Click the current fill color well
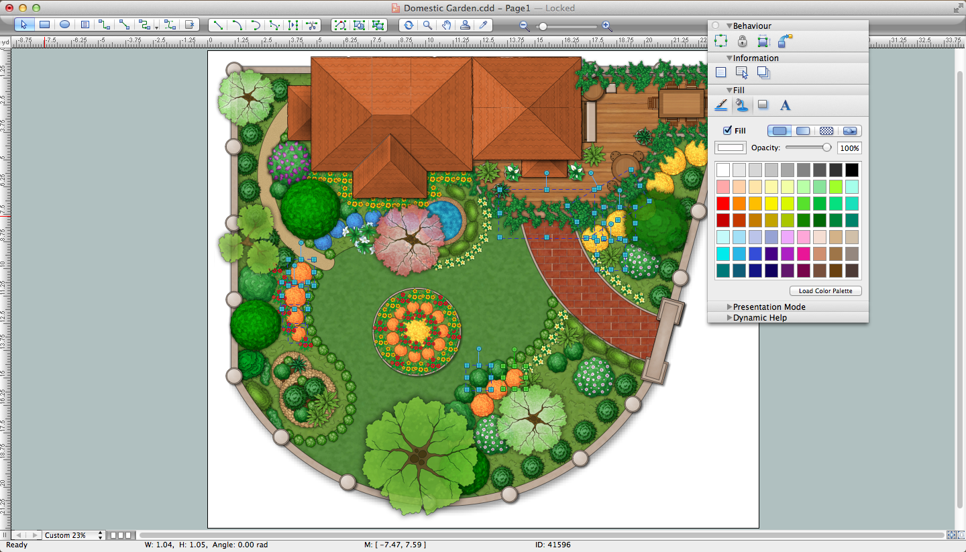 (731, 148)
